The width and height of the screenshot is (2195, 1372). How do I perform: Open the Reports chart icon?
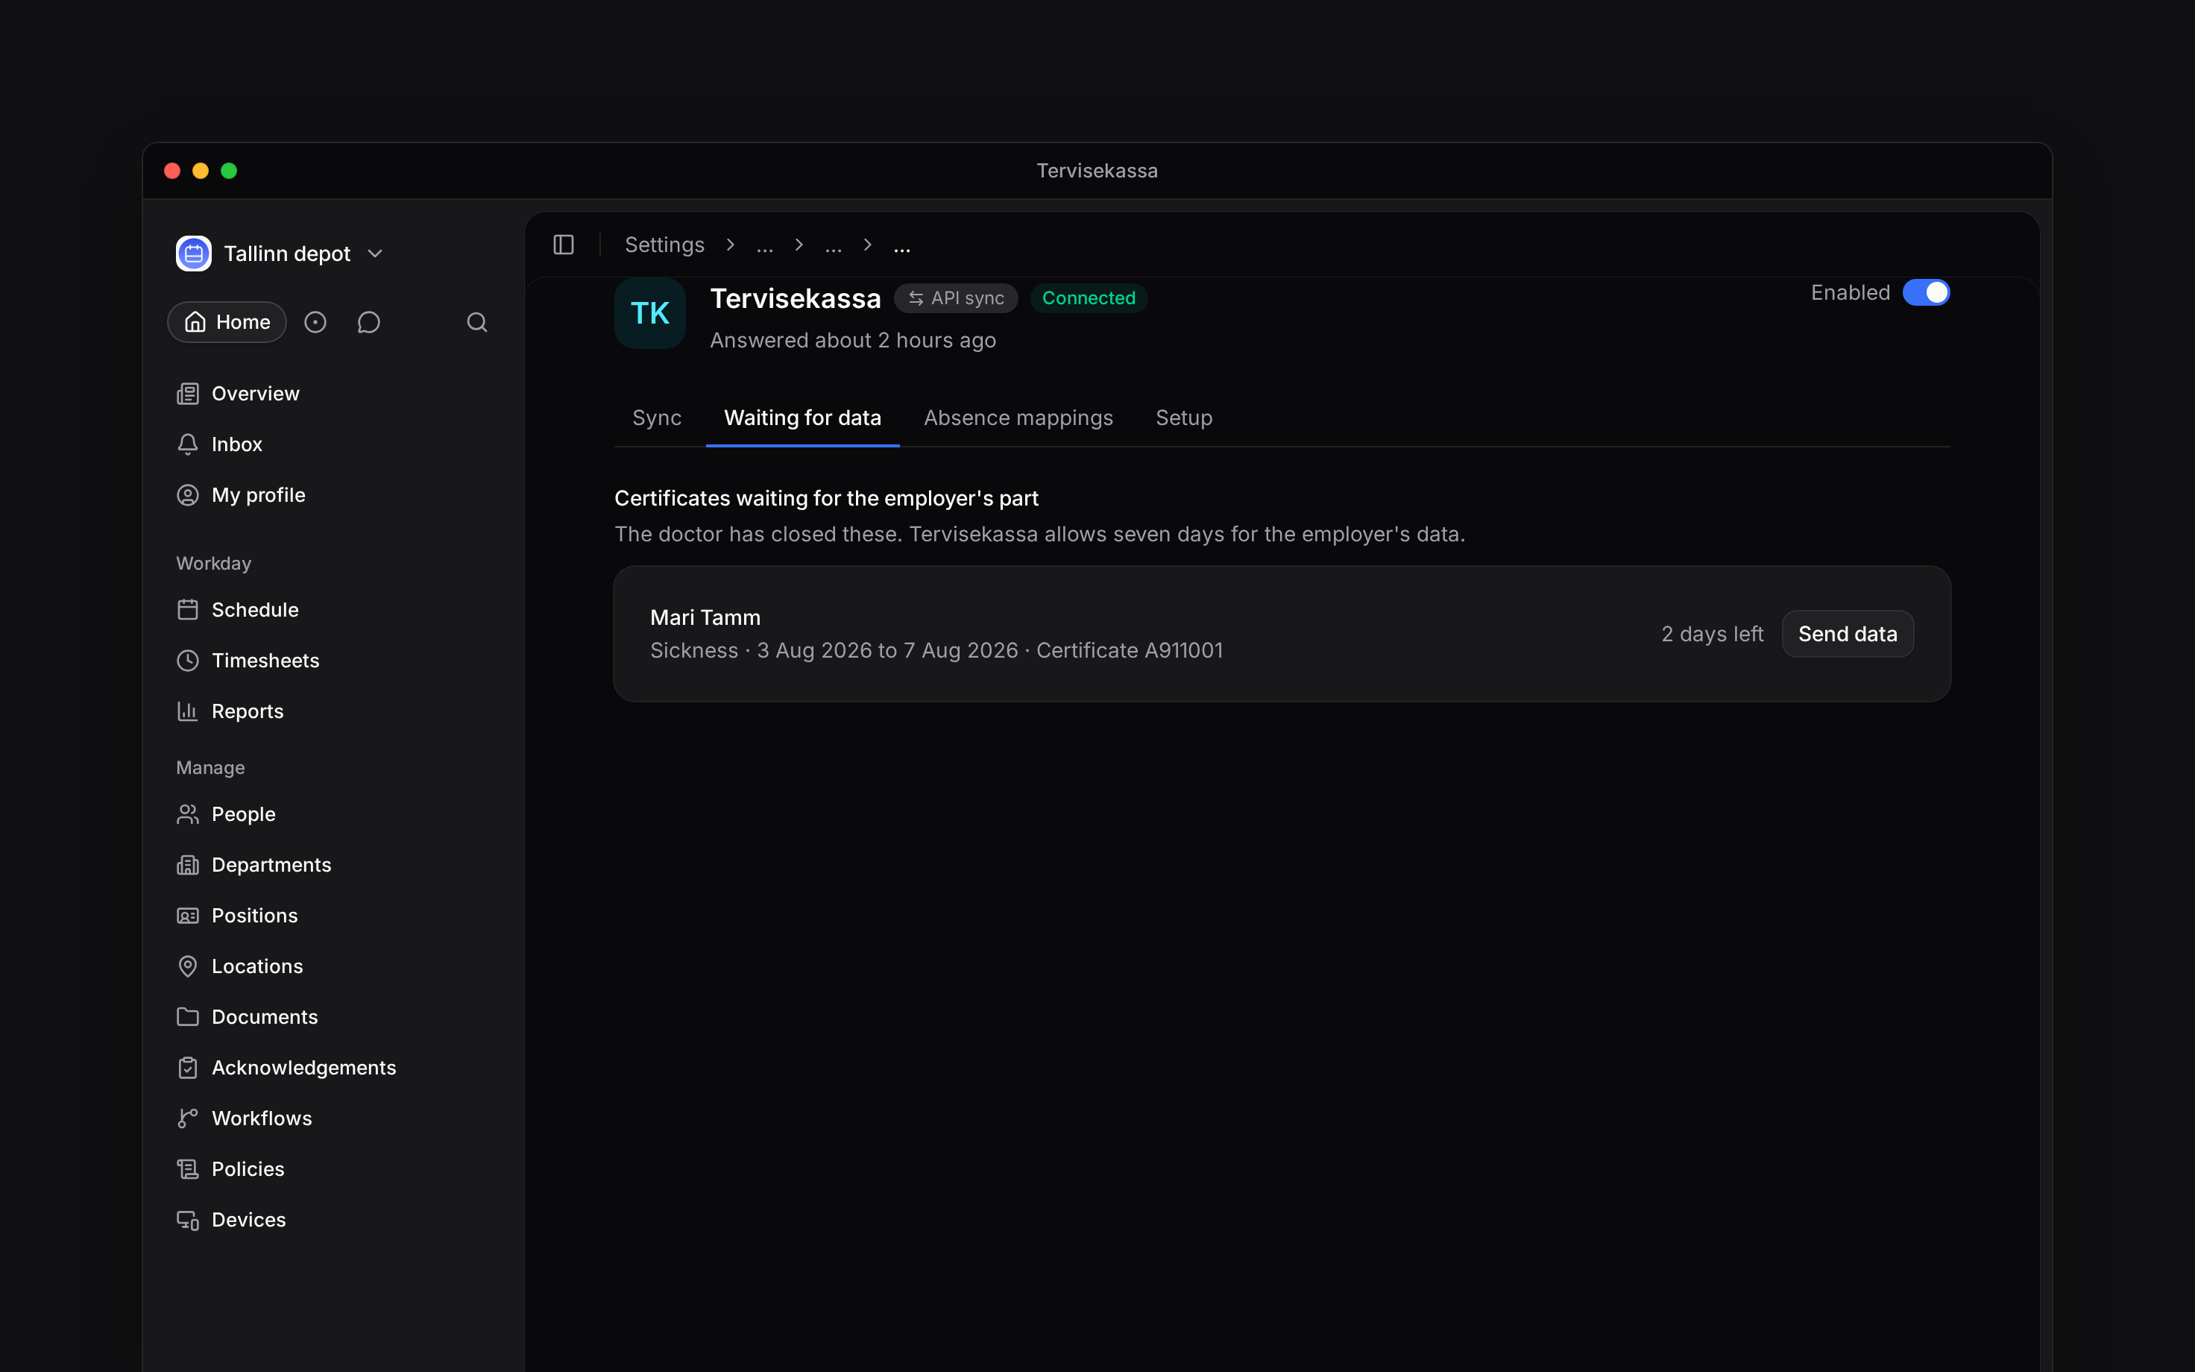click(188, 711)
